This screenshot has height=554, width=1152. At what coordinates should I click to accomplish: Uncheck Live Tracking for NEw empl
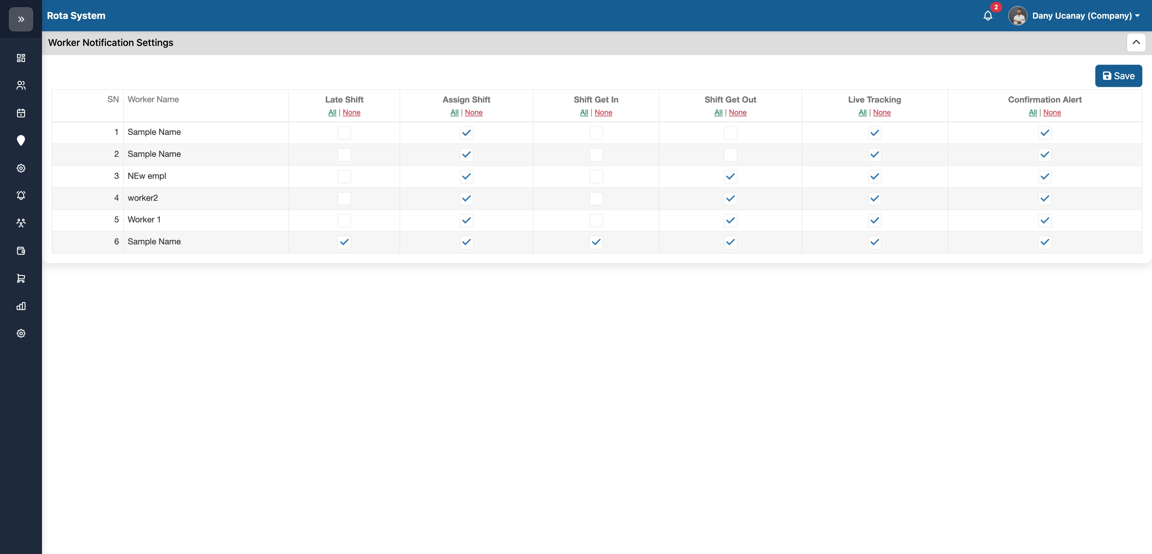[874, 176]
